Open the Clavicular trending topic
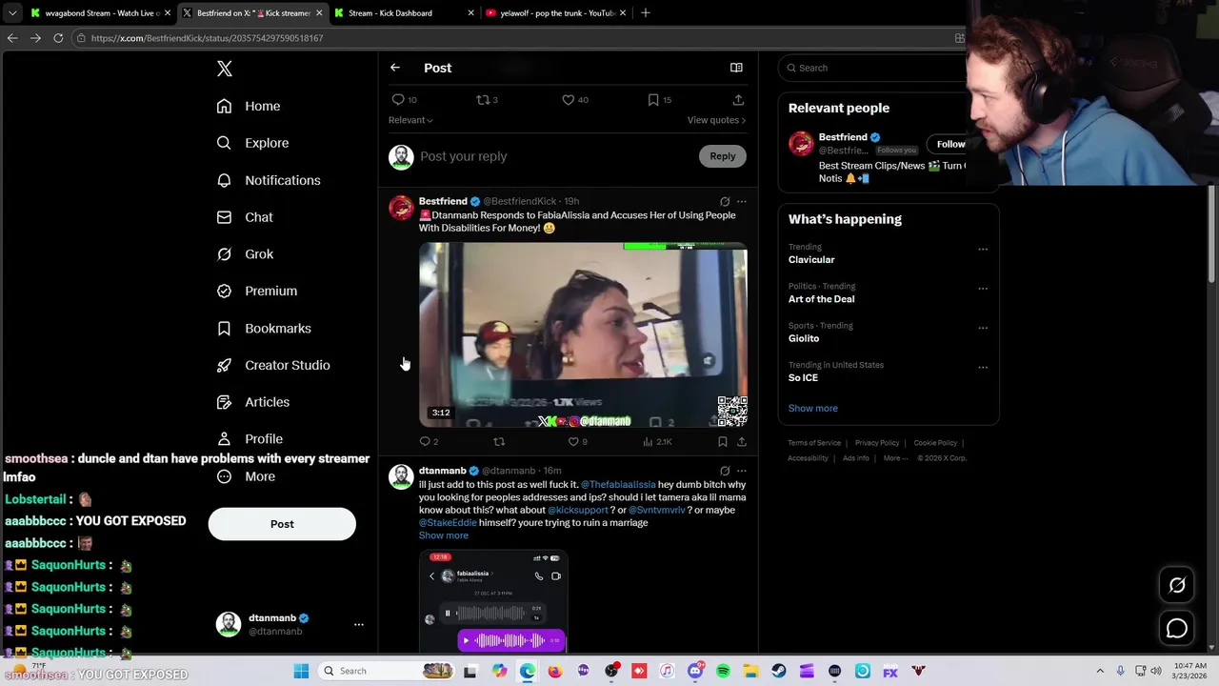 (x=811, y=259)
